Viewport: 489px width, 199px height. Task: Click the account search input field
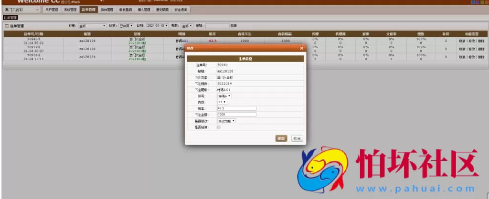[217, 26]
